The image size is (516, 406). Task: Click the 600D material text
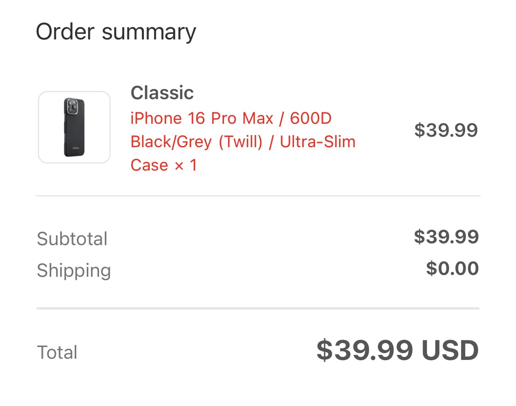tap(311, 118)
